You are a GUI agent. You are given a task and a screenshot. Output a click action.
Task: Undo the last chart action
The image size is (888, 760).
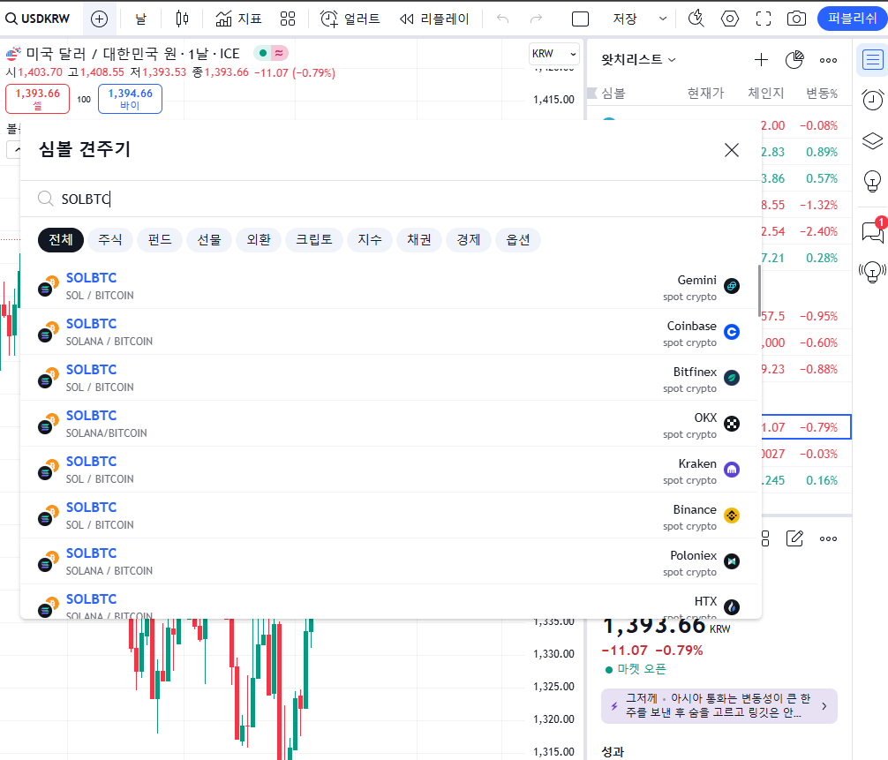click(502, 19)
